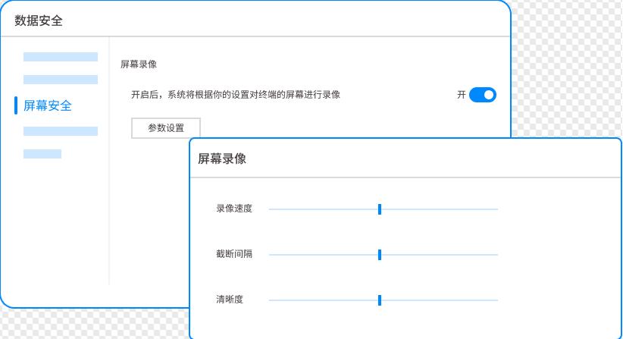
Task: Click the 录像速度 slider handle
Action: (x=379, y=209)
